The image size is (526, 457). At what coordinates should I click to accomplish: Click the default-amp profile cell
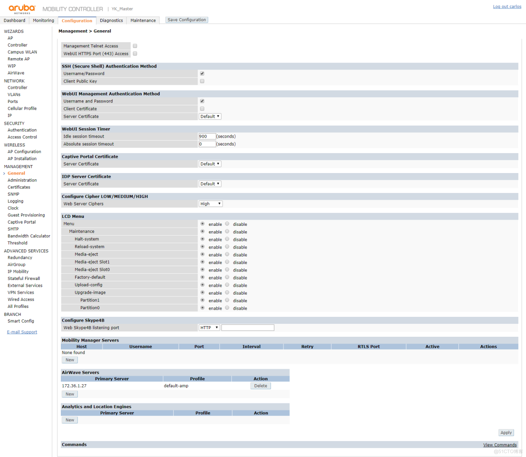click(176, 386)
